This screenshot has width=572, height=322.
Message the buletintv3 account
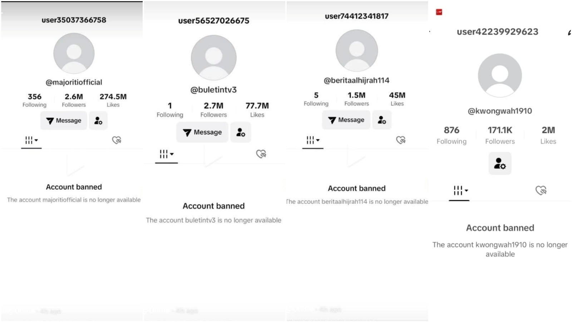202,132
